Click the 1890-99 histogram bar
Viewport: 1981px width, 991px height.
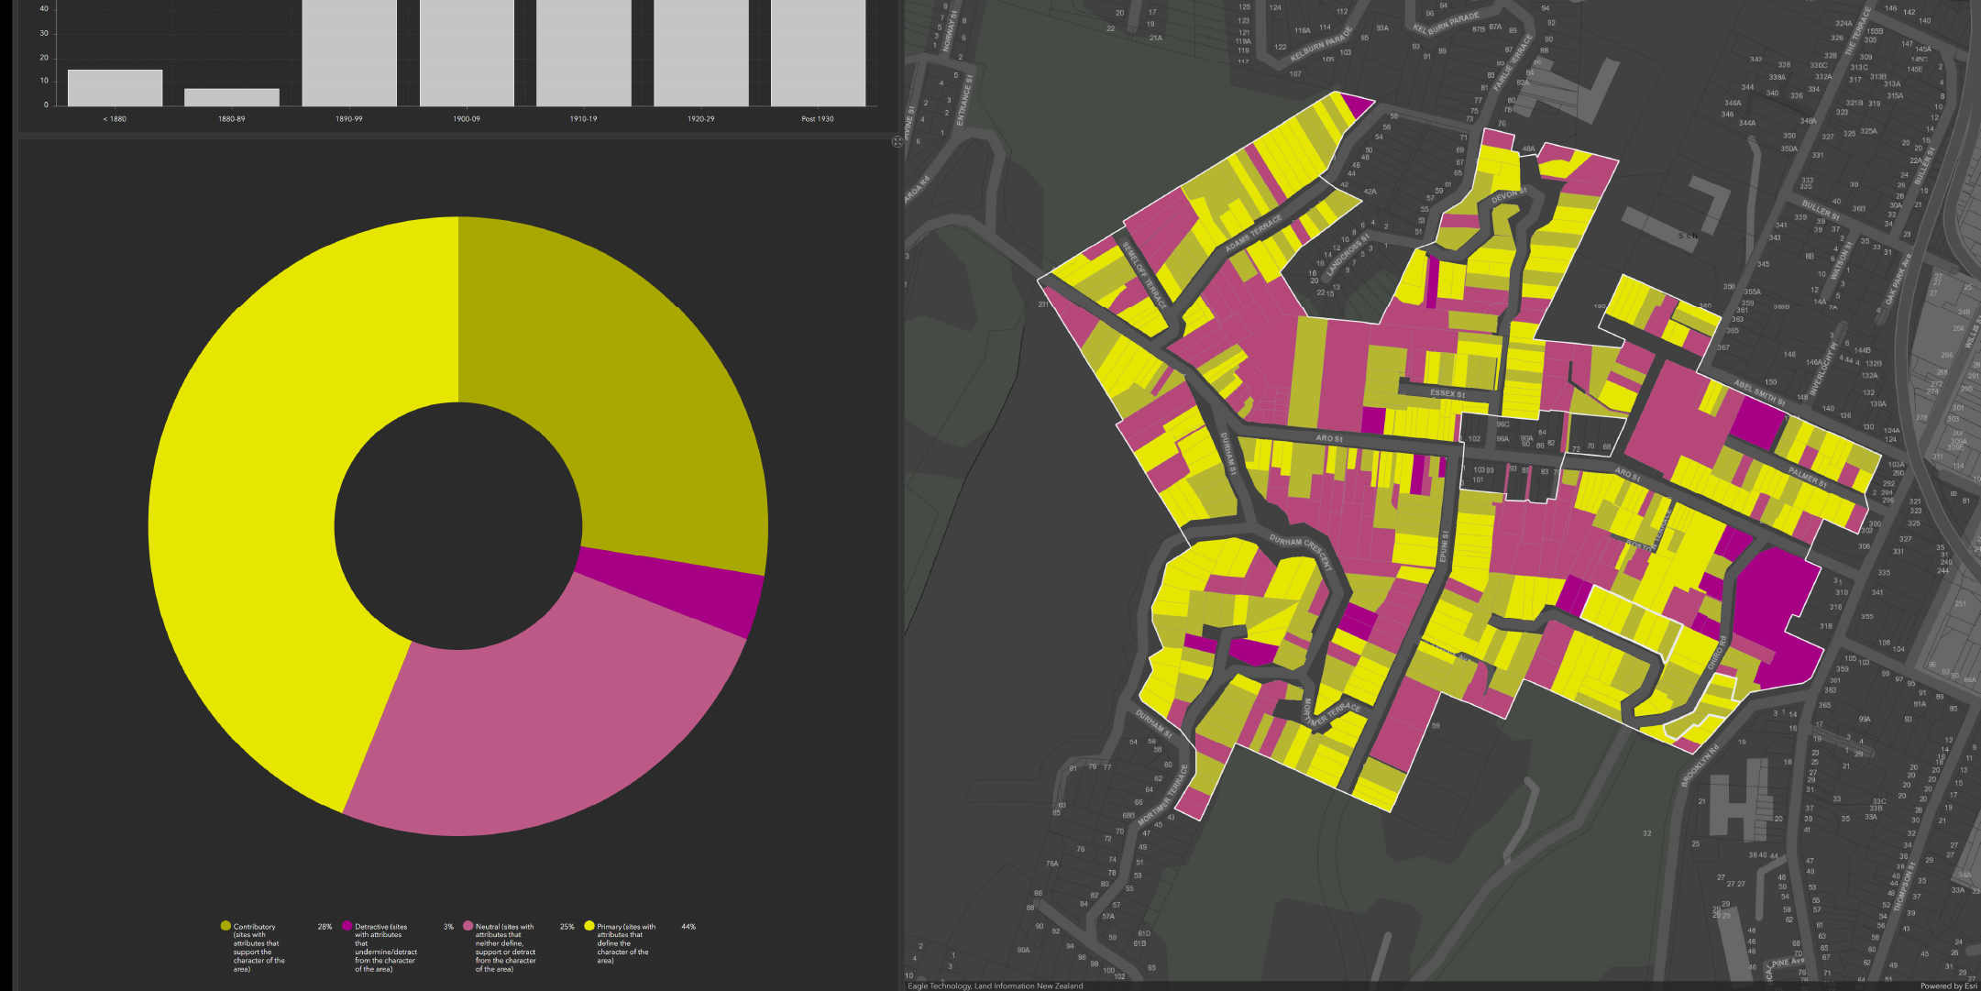pyautogui.click(x=349, y=53)
